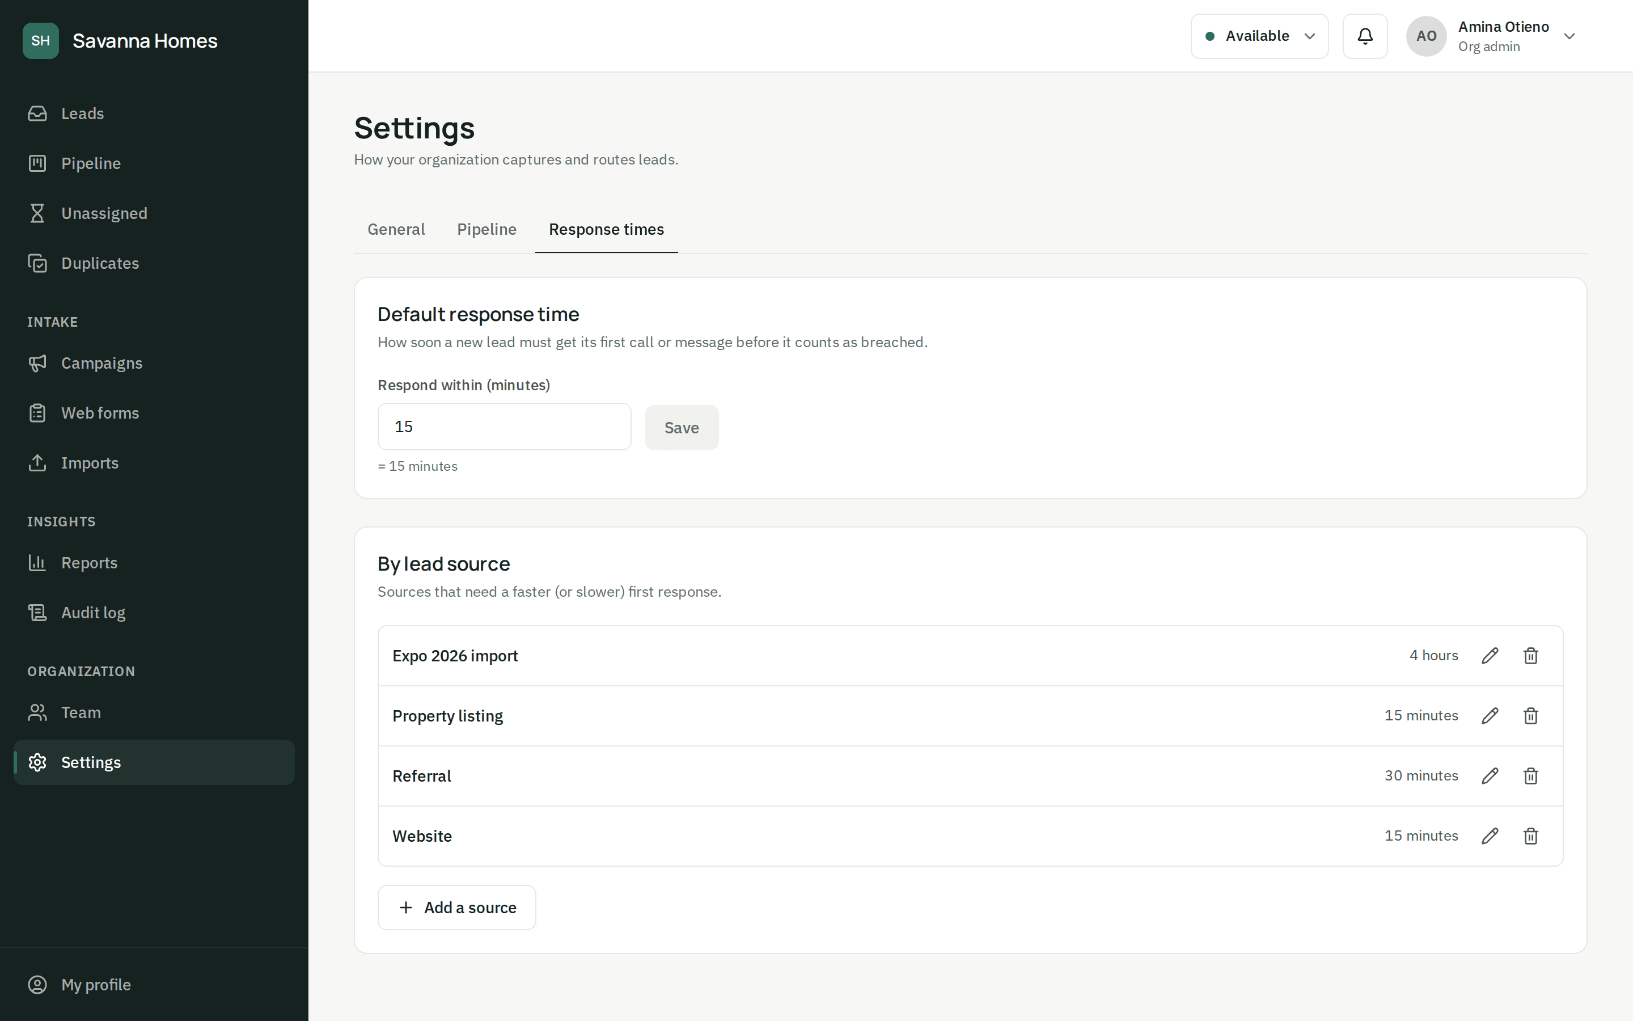Focus the Respond within minutes field
This screenshot has height=1021, width=1633.
point(504,427)
